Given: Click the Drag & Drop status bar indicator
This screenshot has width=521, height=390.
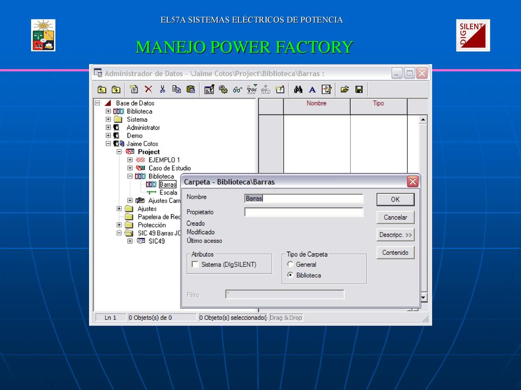Looking at the screenshot, I should tap(286, 318).
